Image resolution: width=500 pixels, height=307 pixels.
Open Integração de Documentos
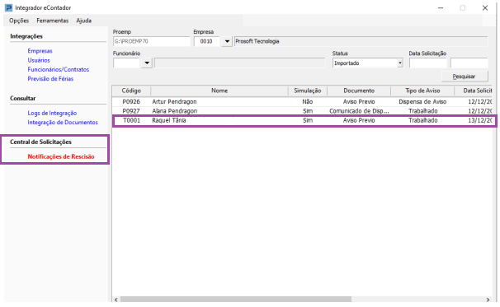[x=63, y=122]
